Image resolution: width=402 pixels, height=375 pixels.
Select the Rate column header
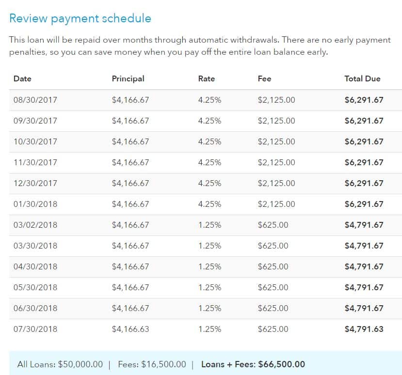[207, 78]
